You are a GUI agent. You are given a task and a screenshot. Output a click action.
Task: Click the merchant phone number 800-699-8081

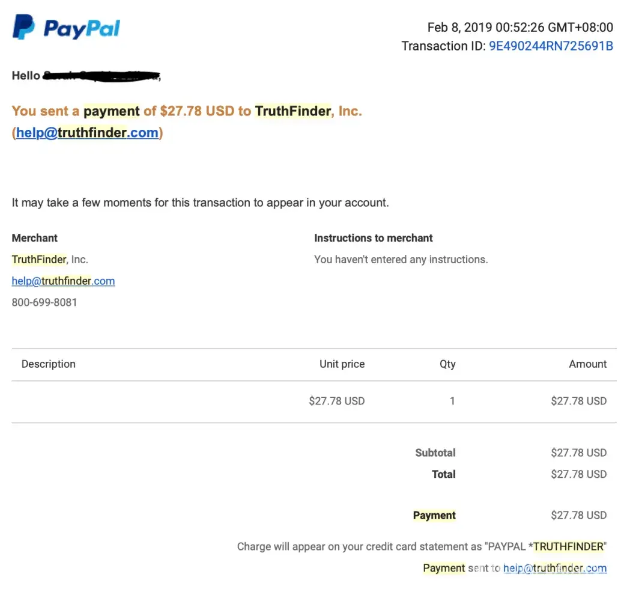[44, 302]
